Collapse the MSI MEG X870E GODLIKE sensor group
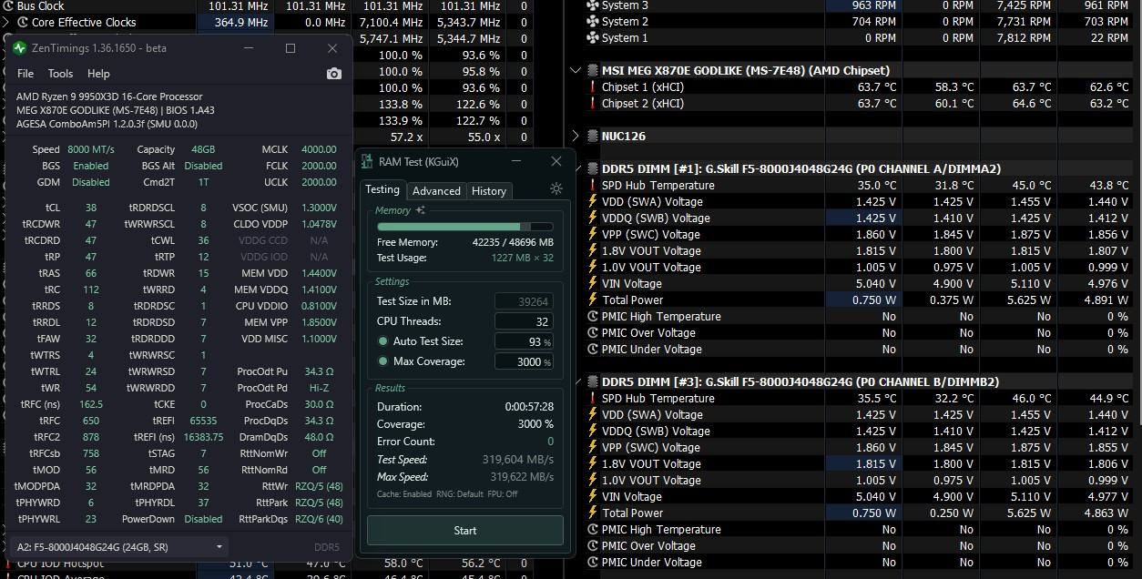The image size is (1142, 579). [x=576, y=70]
